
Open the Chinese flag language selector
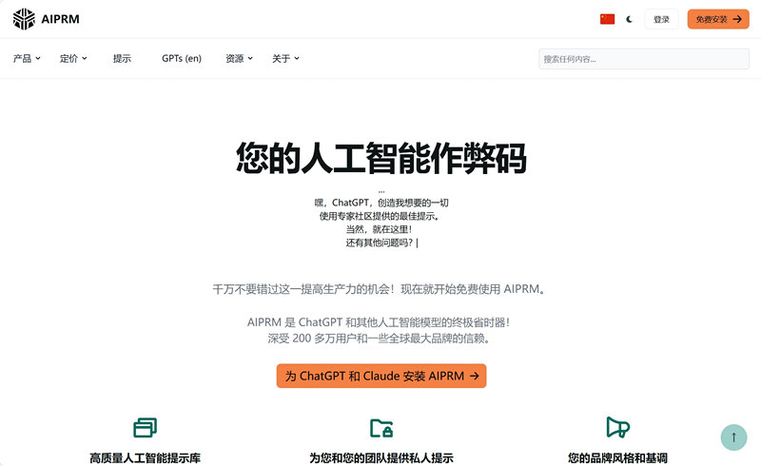click(x=607, y=19)
